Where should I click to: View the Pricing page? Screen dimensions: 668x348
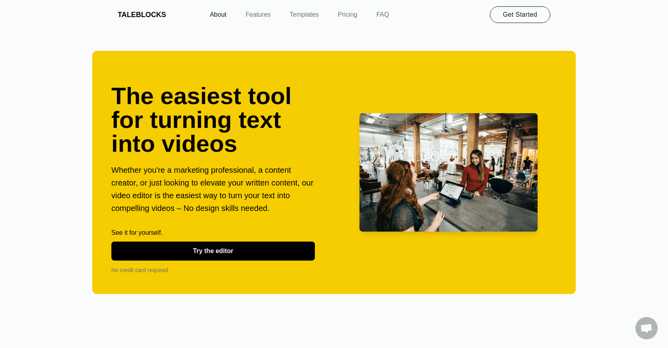347,15
